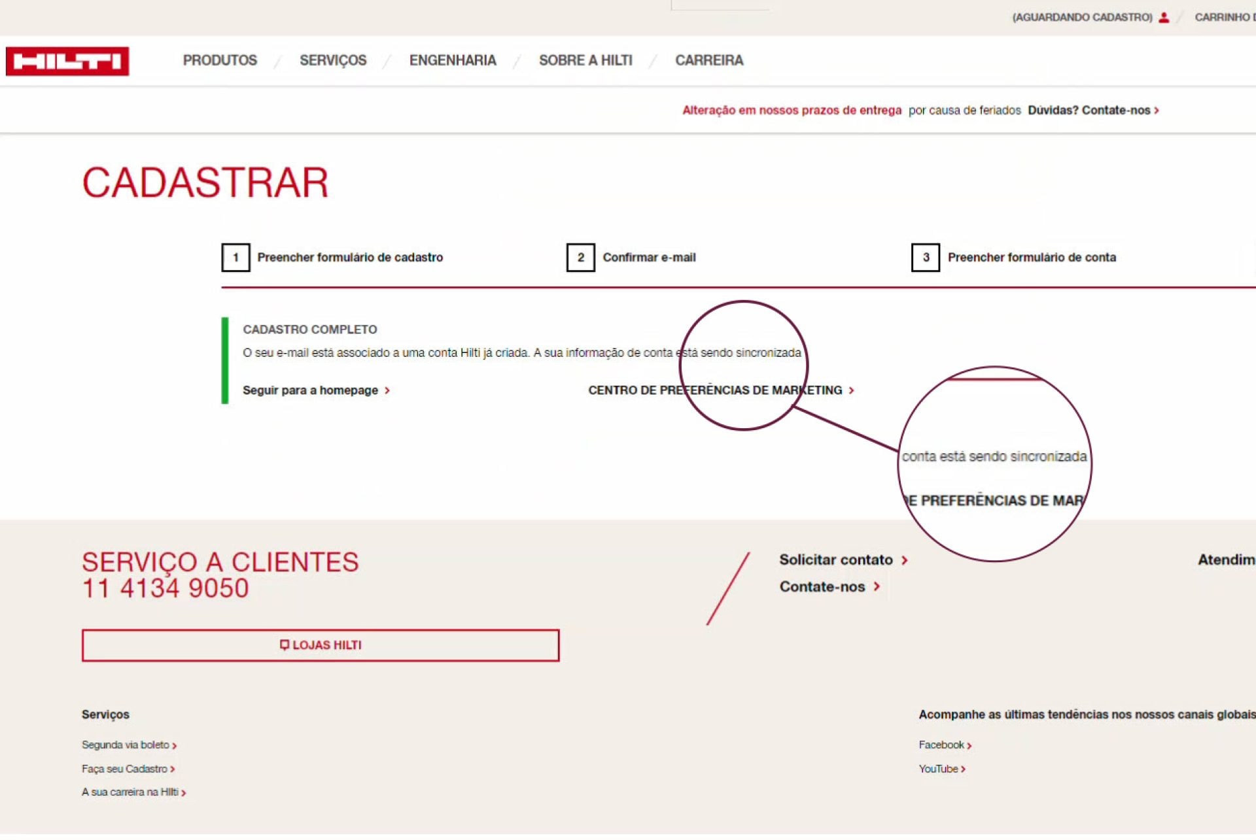Open the YouTube link
Viewport: 1256px width, 840px height.
pyautogui.click(x=942, y=769)
